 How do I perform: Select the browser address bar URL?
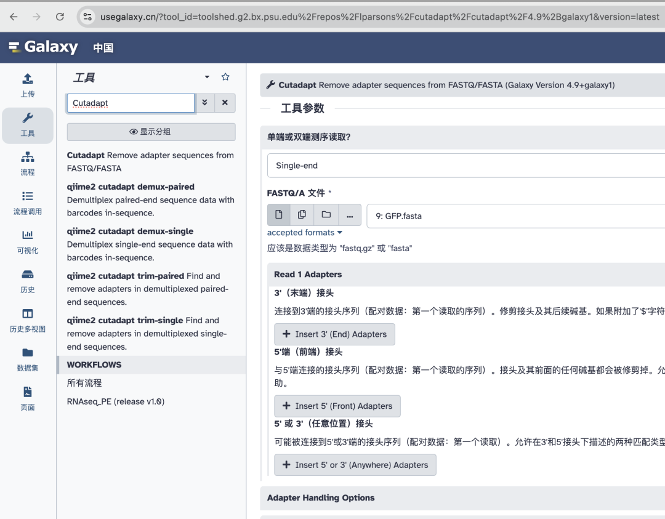click(x=379, y=17)
